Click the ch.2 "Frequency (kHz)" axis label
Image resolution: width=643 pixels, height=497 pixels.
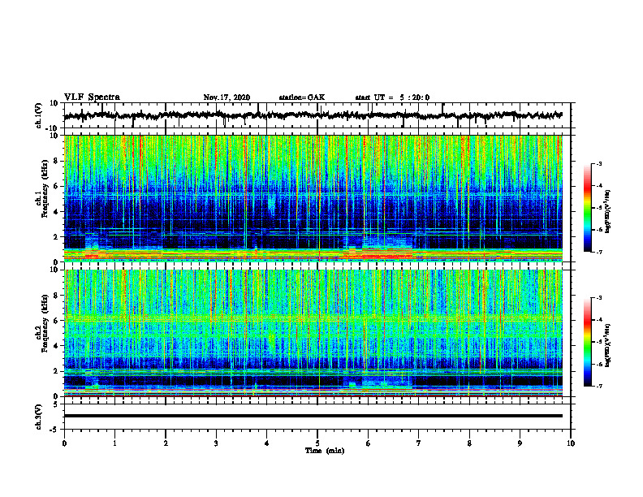coord(45,323)
